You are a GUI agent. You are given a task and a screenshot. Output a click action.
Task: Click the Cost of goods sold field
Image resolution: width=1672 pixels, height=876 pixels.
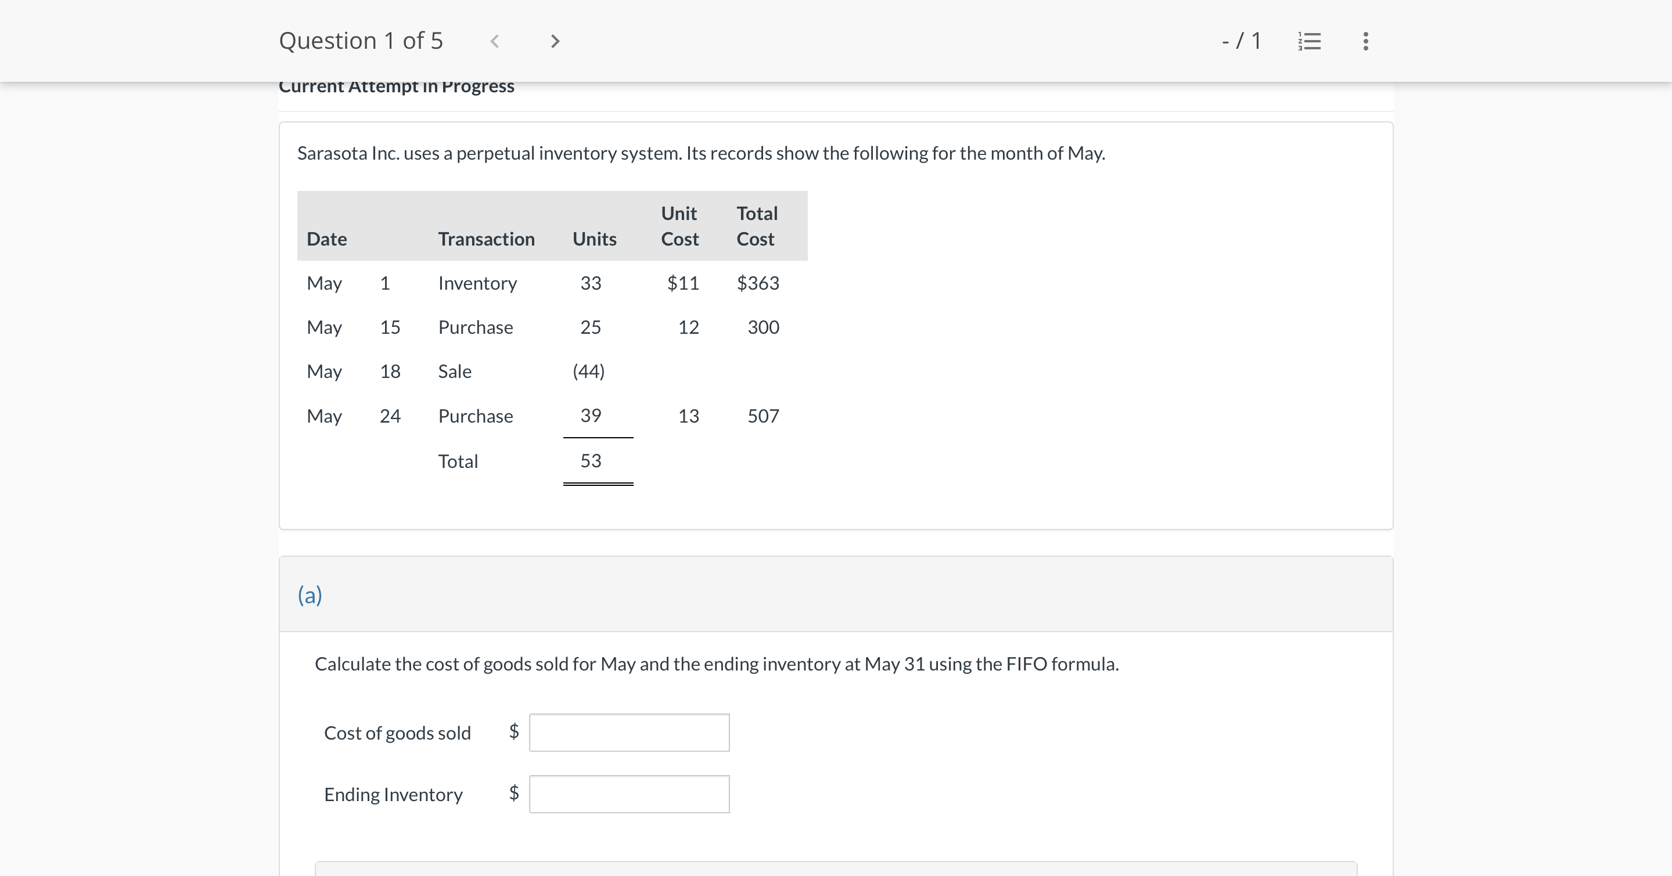click(628, 733)
